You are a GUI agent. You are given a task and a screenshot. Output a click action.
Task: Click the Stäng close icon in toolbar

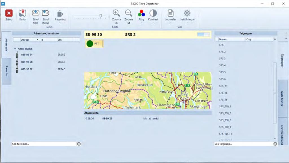(x=9, y=13)
